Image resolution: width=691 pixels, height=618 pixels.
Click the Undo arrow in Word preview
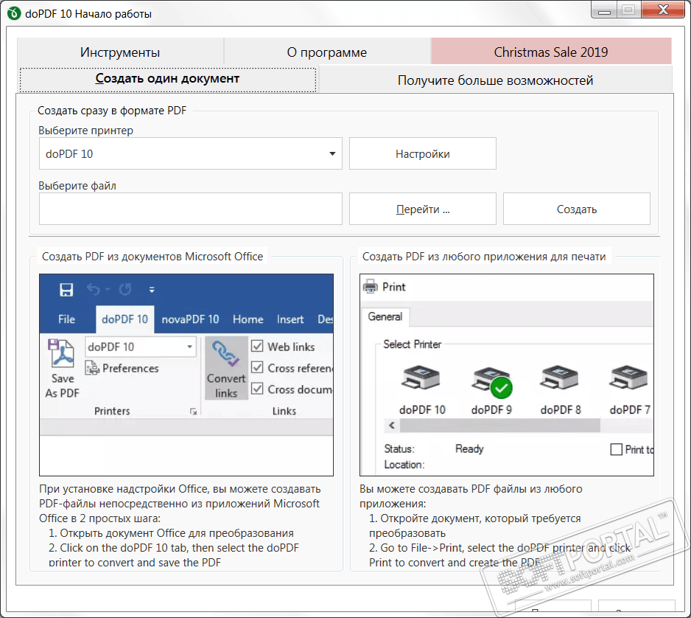(94, 289)
